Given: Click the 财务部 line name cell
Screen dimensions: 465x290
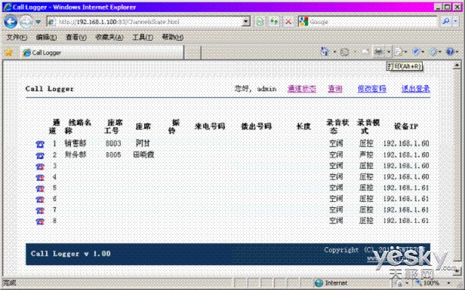Looking at the screenshot, I should point(75,154).
